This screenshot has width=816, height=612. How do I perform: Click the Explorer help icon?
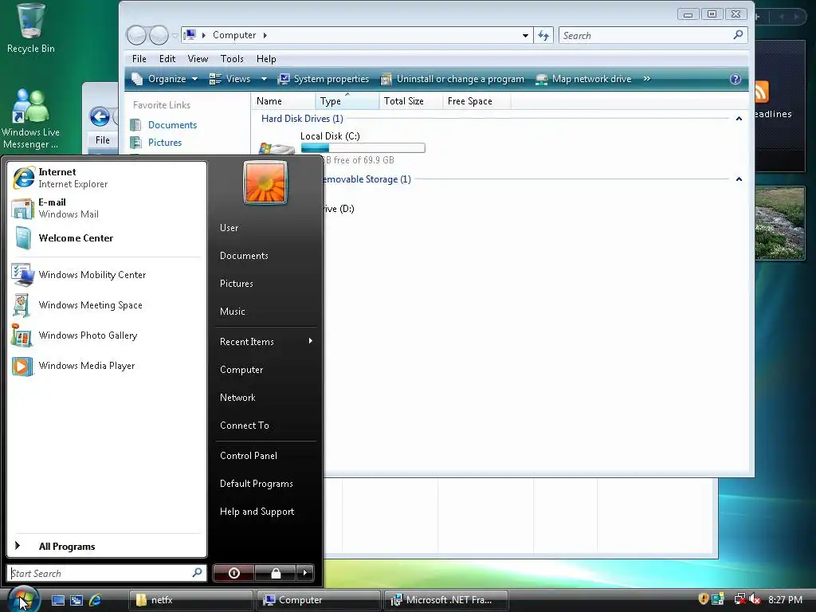[x=735, y=79]
